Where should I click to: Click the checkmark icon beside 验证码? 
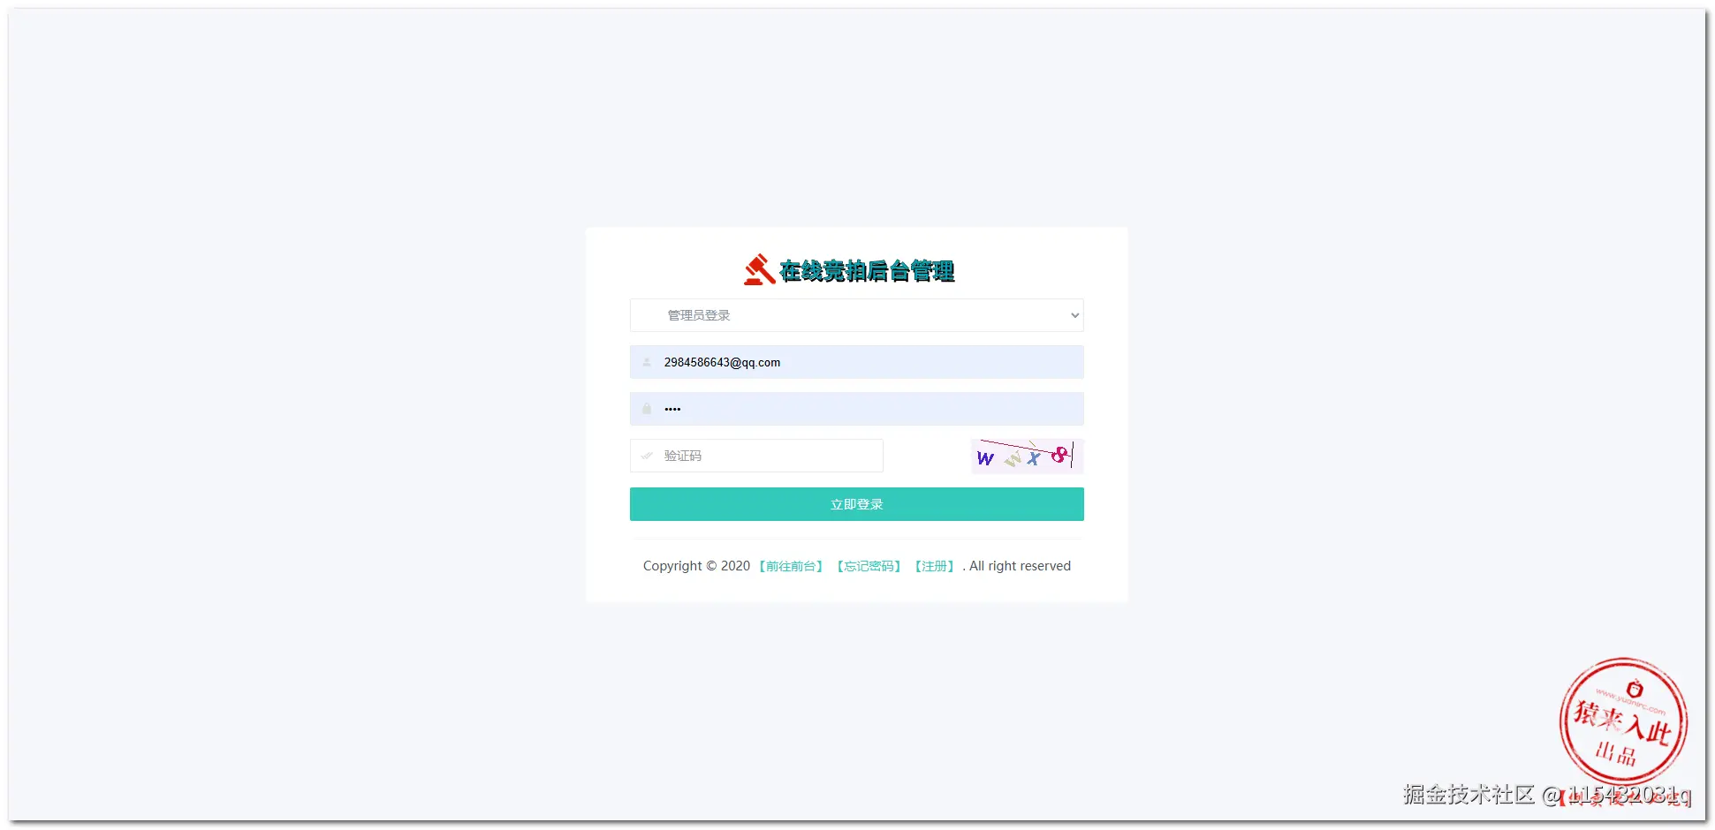[647, 456]
